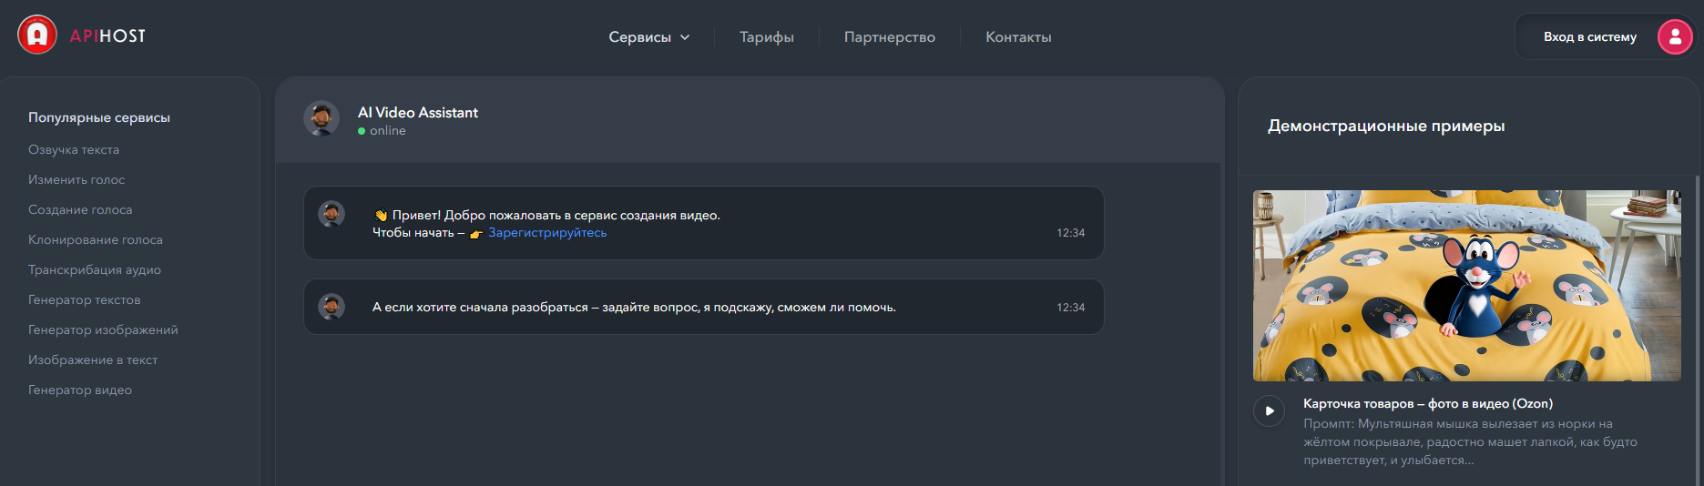Select Изменить голос in the sidebar
Viewport: 1704px width, 486px height.
coord(77,179)
